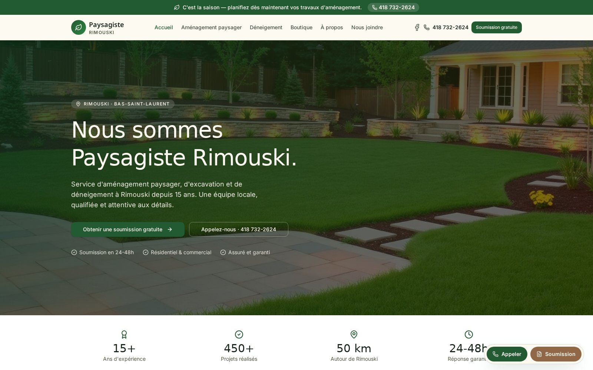
Task: Click the location pin icon above 50 km
Action: [354, 334]
